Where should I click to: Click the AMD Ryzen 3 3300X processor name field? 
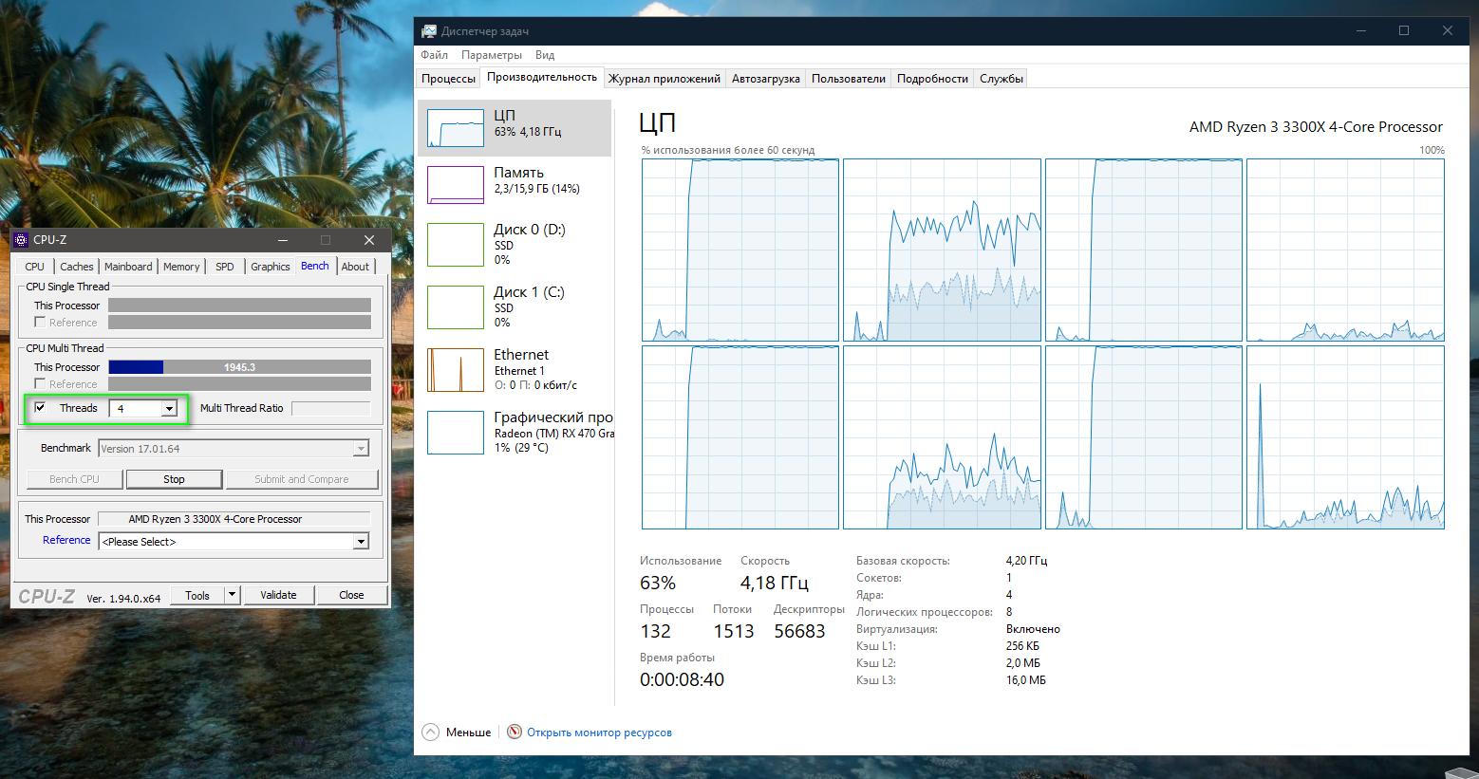point(234,519)
